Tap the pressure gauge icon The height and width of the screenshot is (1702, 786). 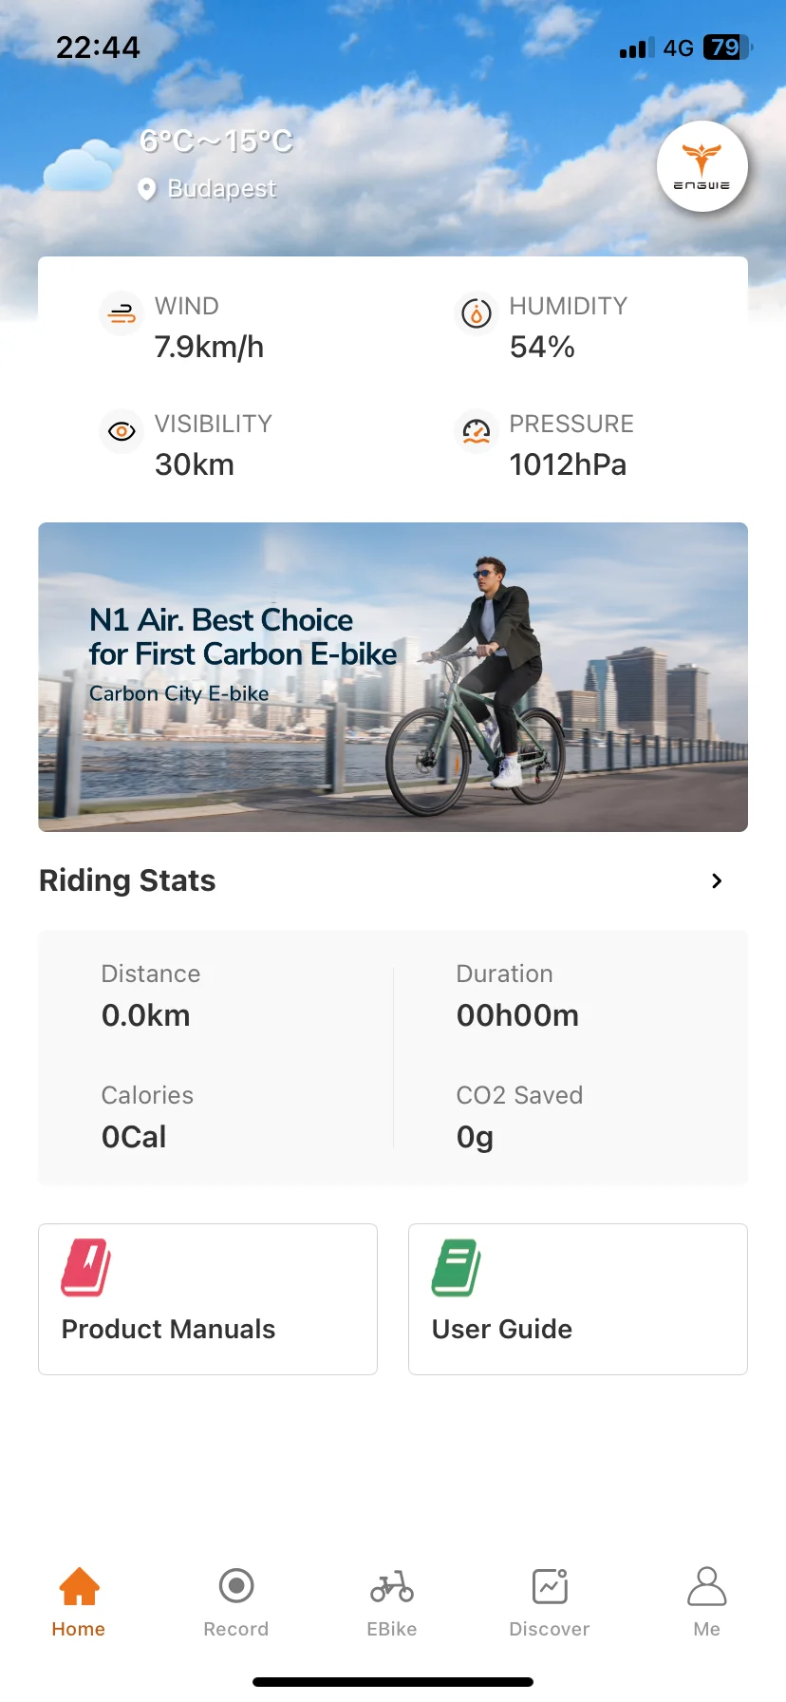click(x=476, y=431)
